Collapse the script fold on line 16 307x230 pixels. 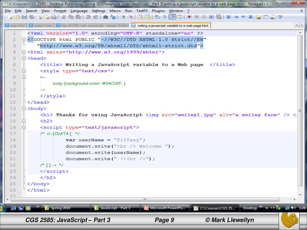pyautogui.click(x=24, y=127)
